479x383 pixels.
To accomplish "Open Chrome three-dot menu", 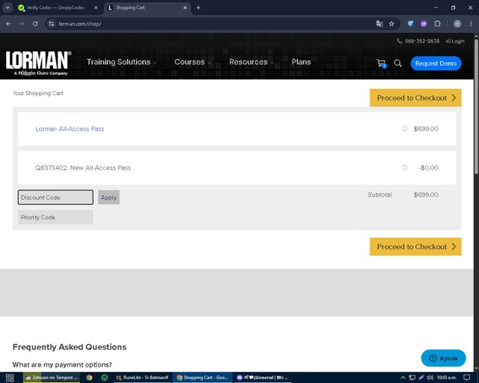I will pos(471,24).
